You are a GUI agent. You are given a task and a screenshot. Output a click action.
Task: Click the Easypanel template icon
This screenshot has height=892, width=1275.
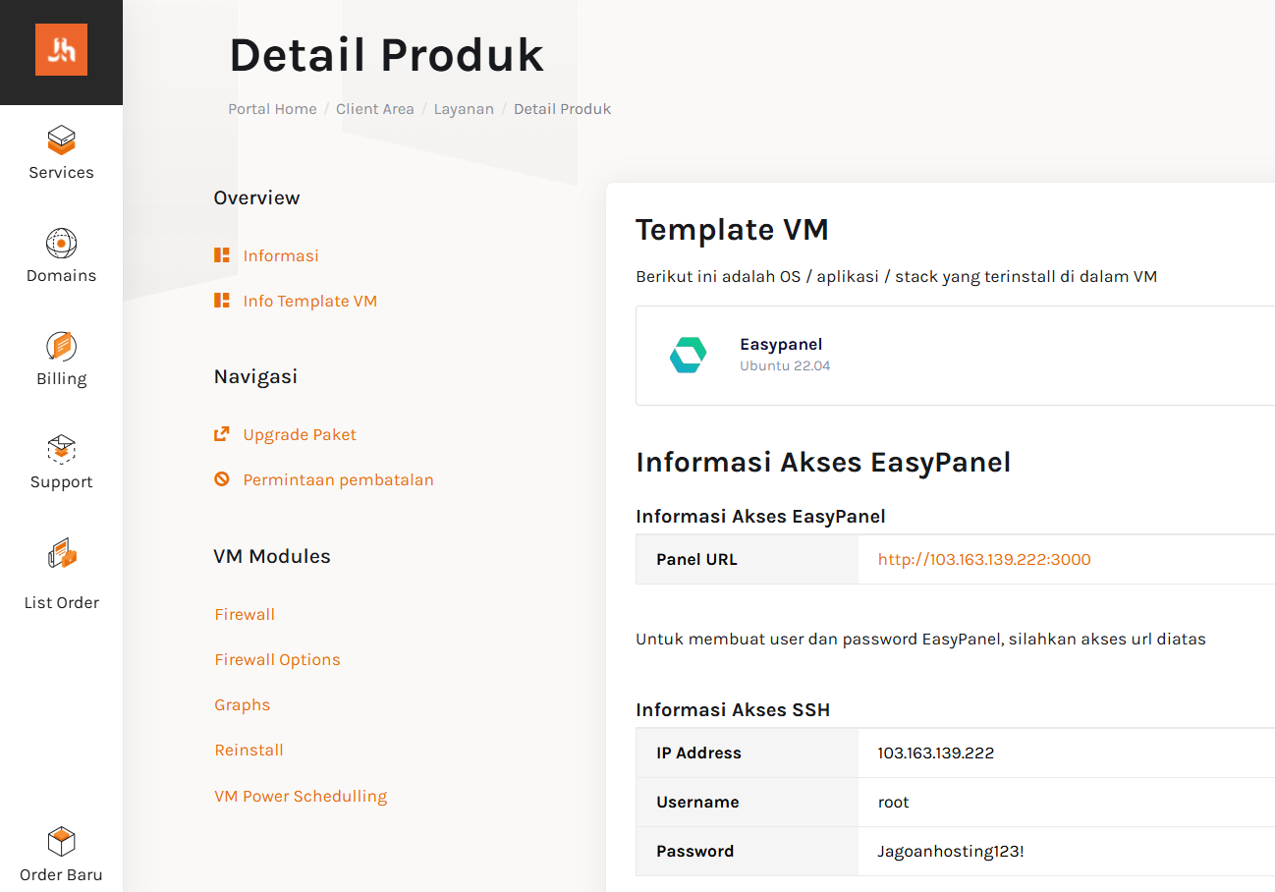687,355
